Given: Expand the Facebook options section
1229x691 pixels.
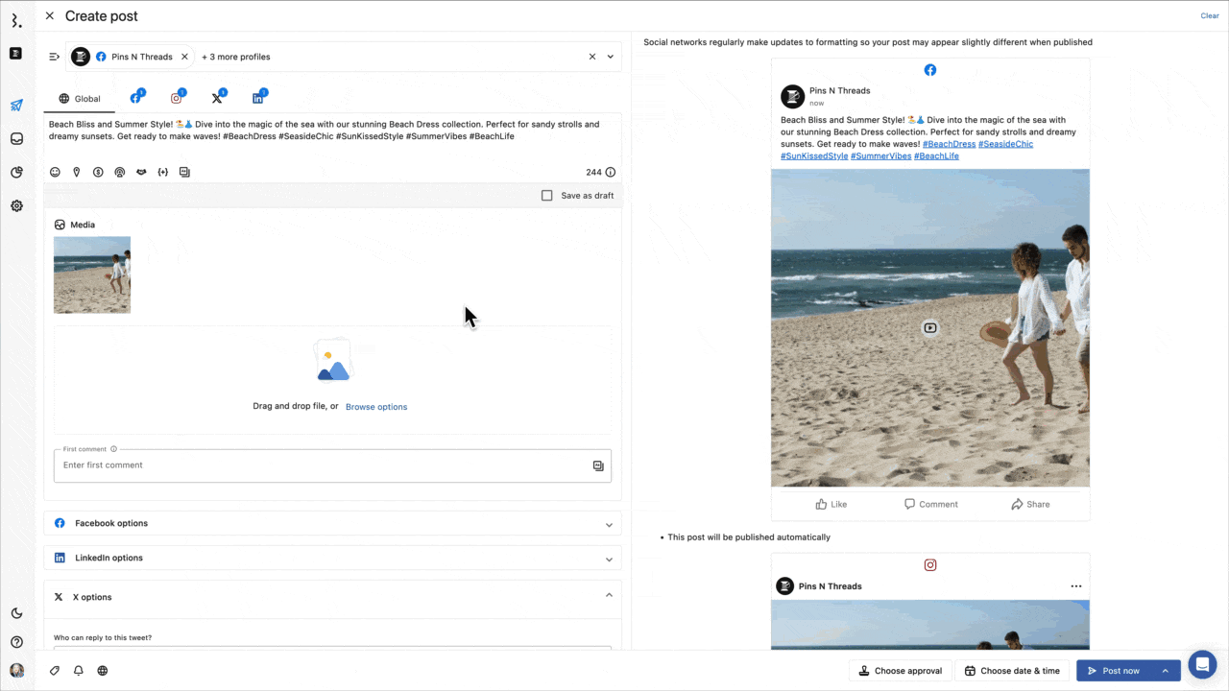Looking at the screenshot, I should tap(332, 524).
